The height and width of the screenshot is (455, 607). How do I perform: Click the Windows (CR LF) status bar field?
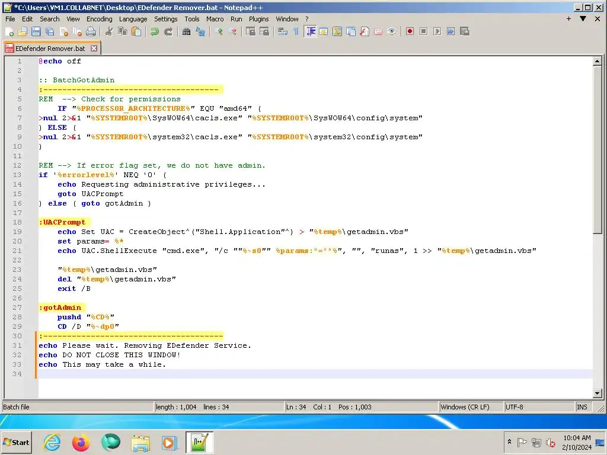coord(471,407)
